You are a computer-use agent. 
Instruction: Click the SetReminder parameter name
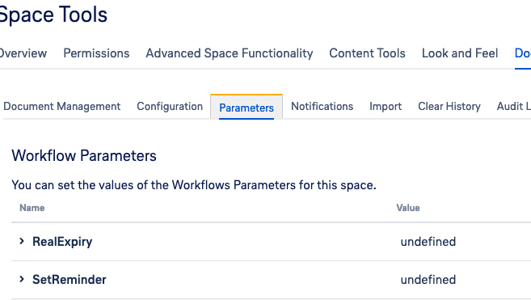(x=69, y=280)
